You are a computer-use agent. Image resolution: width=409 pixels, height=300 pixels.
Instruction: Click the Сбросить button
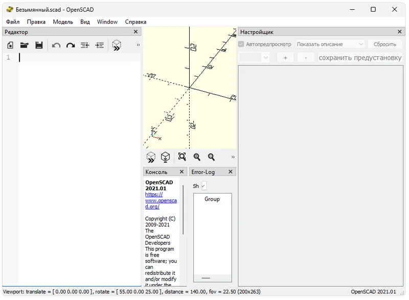point(385,44)
